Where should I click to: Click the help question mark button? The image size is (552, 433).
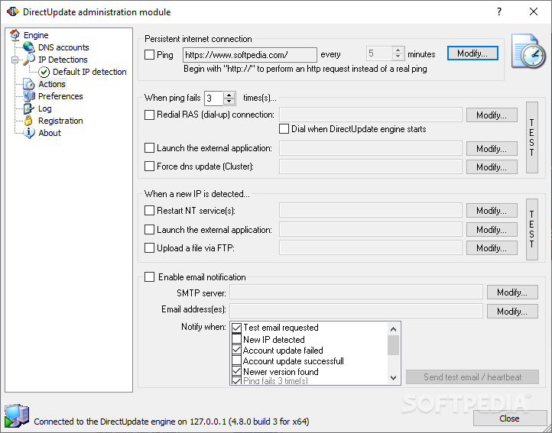[499, 11]
